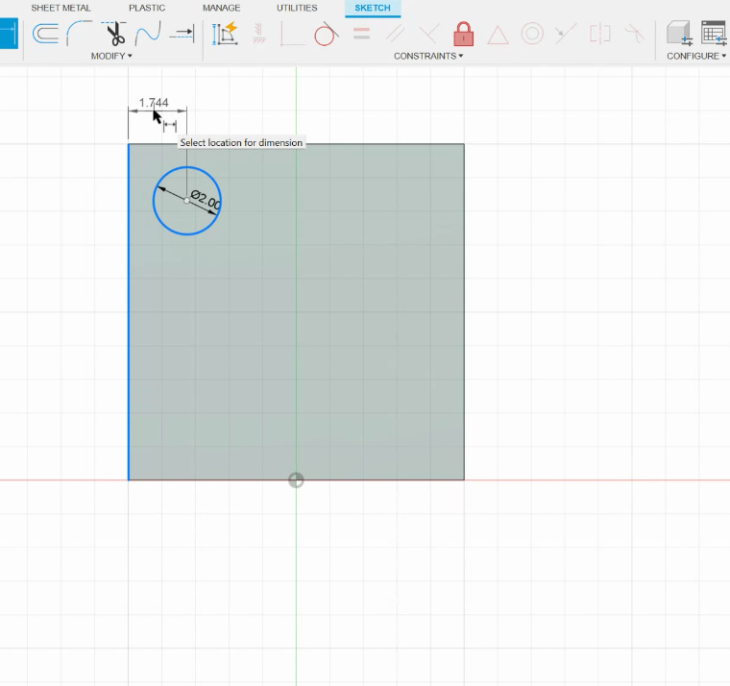Apply the Tangent constraint circle icon

point(326,34)
